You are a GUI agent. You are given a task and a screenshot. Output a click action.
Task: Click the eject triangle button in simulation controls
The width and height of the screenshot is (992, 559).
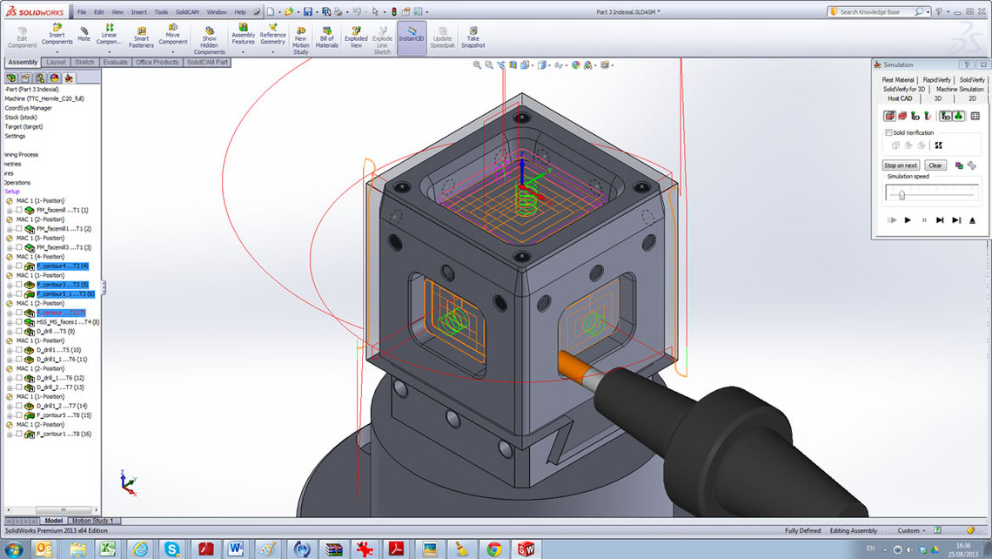pos(972,220)
